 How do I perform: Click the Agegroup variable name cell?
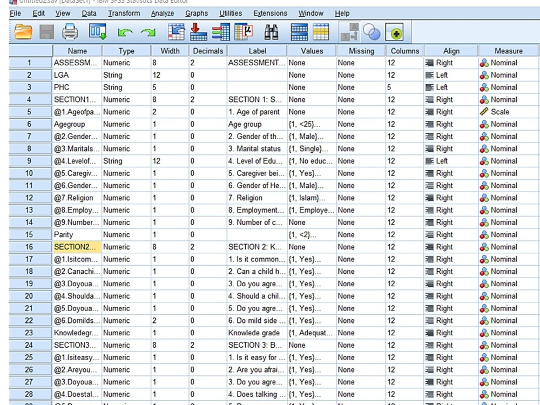click(x=77, y=124)
